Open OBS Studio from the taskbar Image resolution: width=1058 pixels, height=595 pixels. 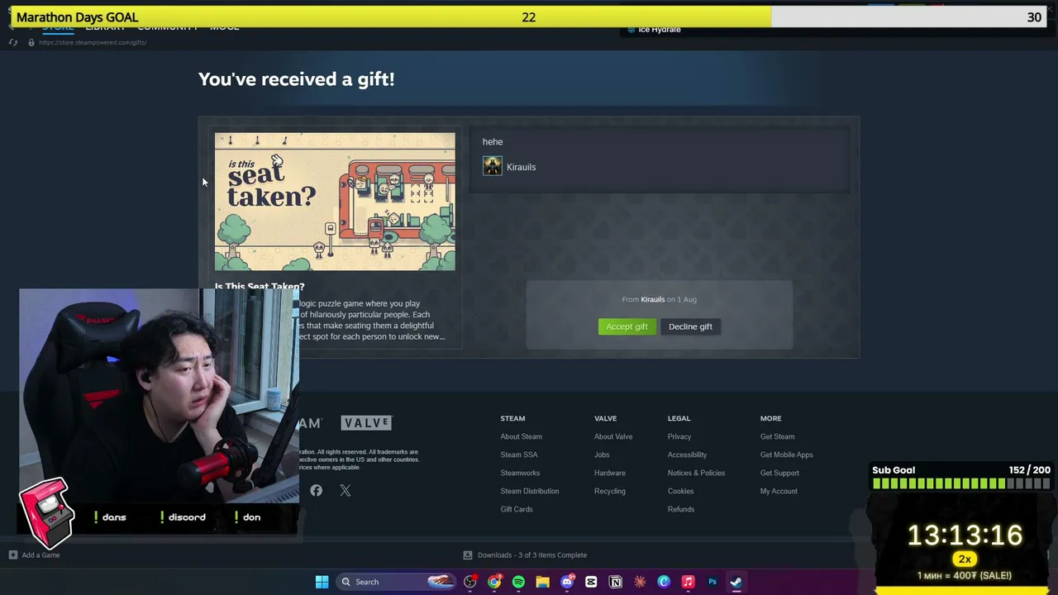(469, 582)
